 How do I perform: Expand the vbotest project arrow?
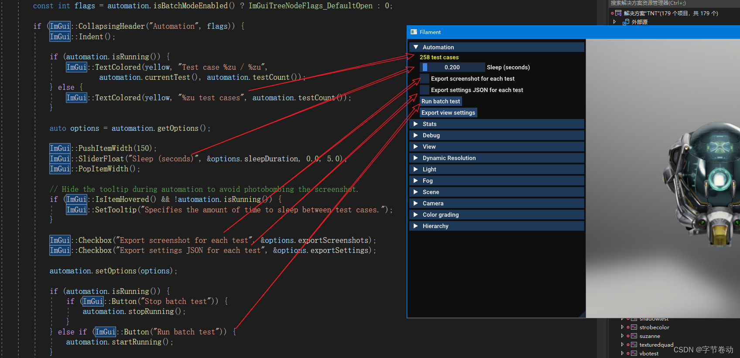(622, 353)
